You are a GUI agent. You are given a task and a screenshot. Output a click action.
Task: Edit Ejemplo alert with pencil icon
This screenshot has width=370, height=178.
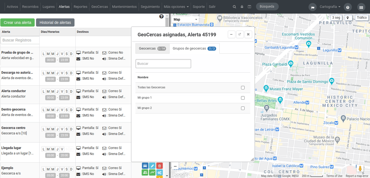[x=153, y=166]
